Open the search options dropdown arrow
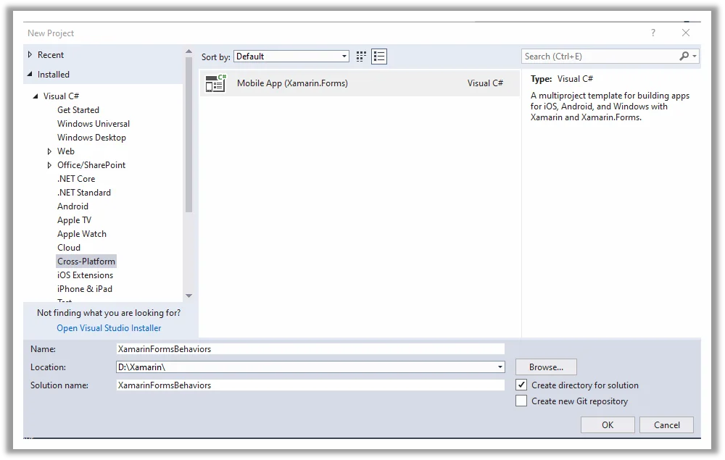Screen dimensions: 725x460 695,56
